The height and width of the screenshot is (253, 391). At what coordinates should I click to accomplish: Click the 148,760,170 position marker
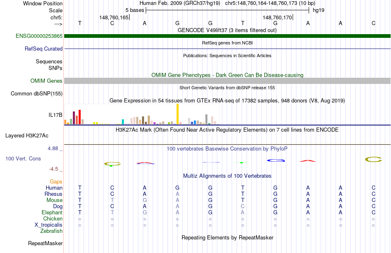click(277, 17)
